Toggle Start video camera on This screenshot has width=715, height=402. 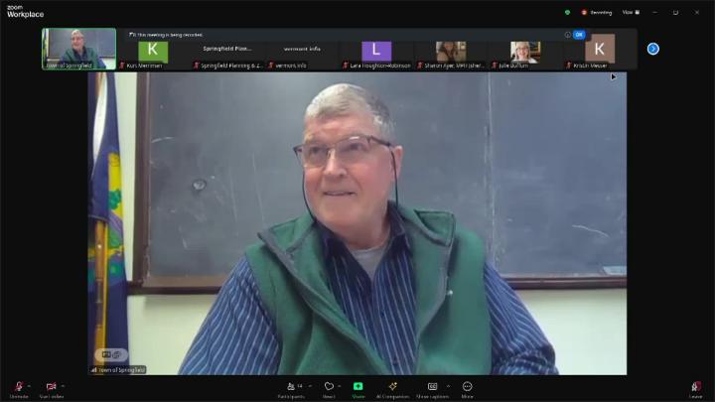(x=51, y=387)
